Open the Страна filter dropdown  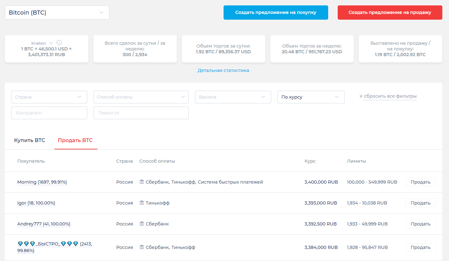(49, 97)
